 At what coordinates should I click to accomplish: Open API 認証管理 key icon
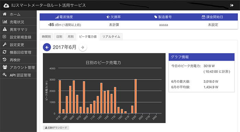tap(4, 75)
